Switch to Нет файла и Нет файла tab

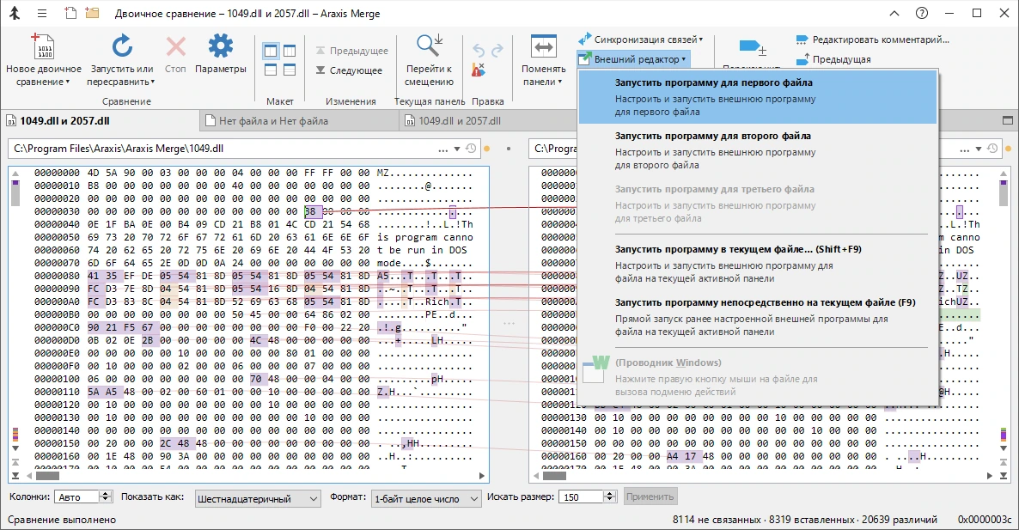(x=300, y=121)
